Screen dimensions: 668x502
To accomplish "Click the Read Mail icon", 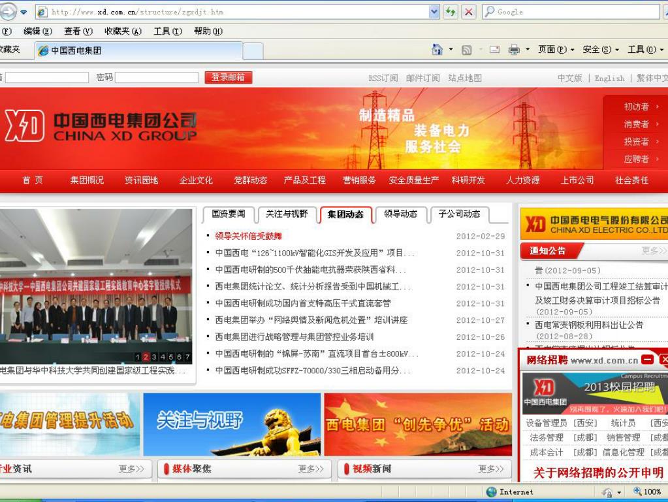I will tap(494, 50).
